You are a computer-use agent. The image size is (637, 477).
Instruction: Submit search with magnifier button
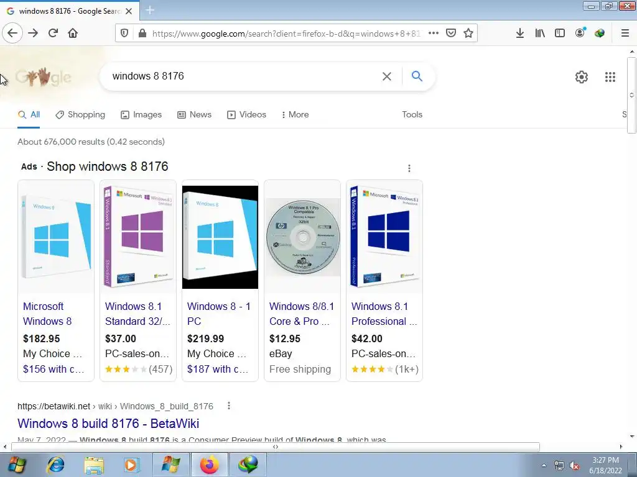tap(417, 76)
